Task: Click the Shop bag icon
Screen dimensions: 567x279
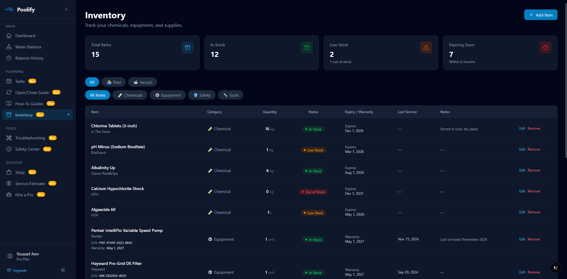Action: pos(9,172)
